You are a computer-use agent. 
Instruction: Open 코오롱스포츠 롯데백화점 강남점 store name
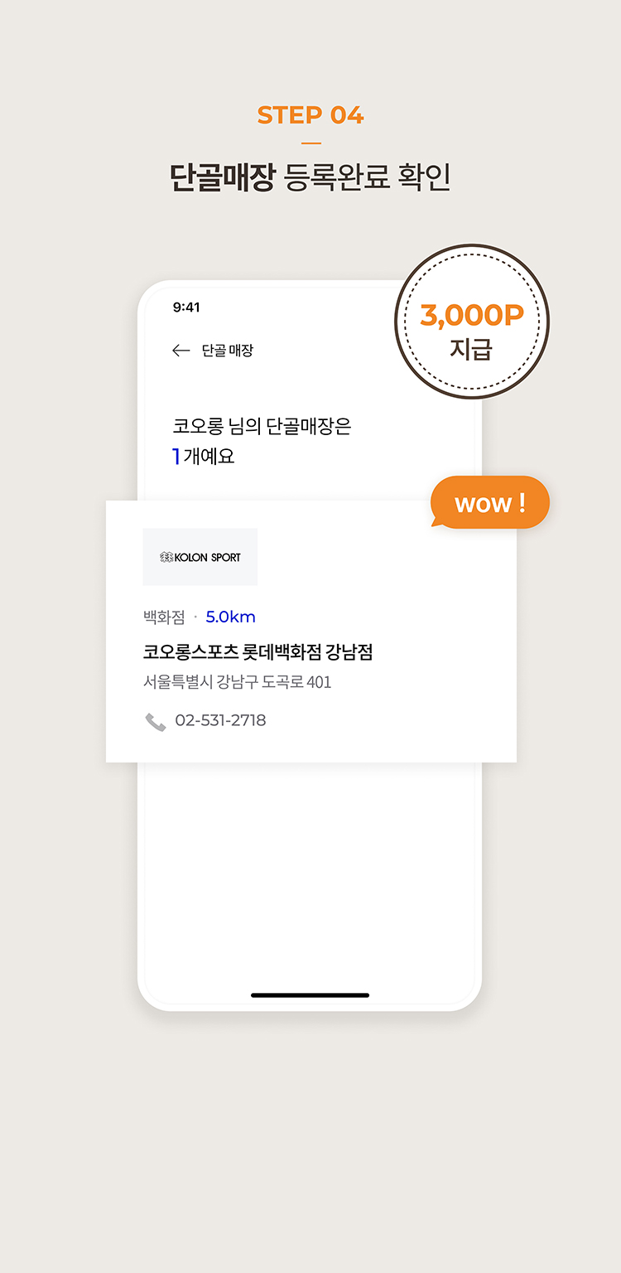coord(258,652)
